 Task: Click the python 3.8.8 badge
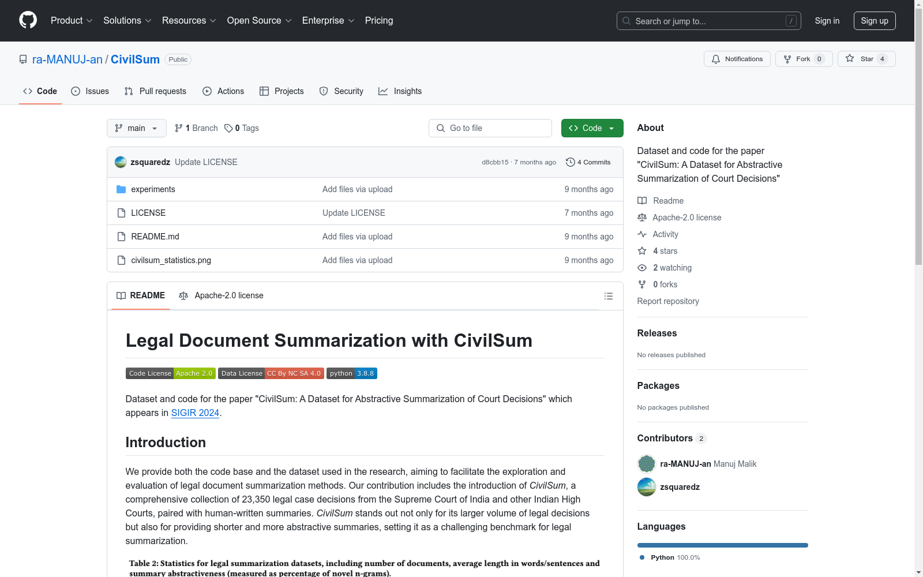[x=352, y=373]
